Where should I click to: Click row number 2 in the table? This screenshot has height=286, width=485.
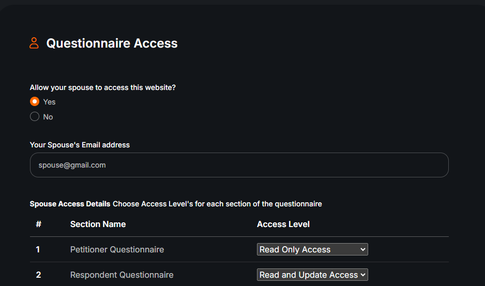pos(38,275)
